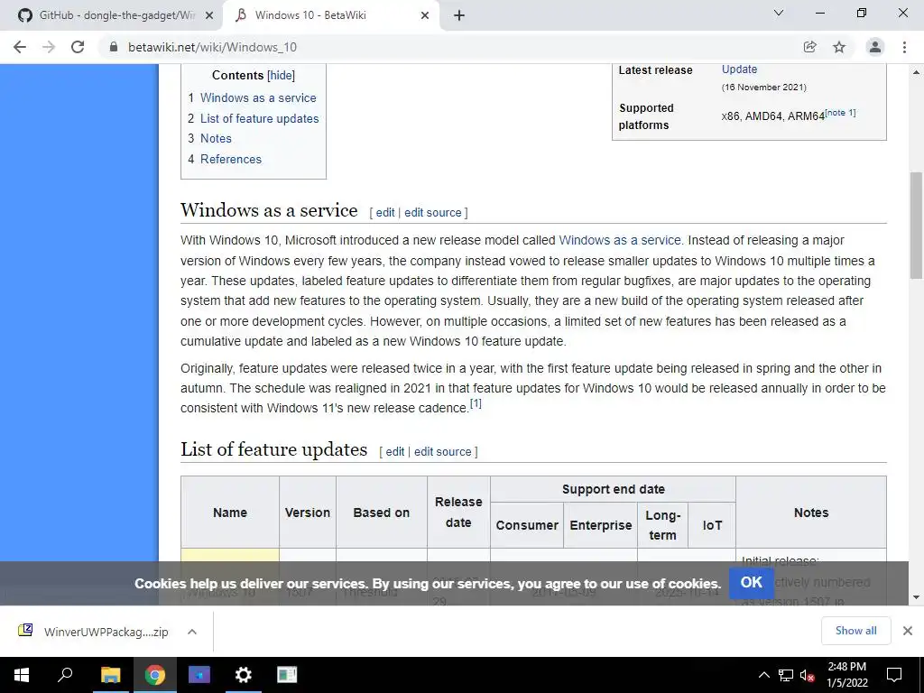This screenshot has height=693, width=924.
Task: Click the muted volume icon in the tray
Action: [x=808, y=675]
